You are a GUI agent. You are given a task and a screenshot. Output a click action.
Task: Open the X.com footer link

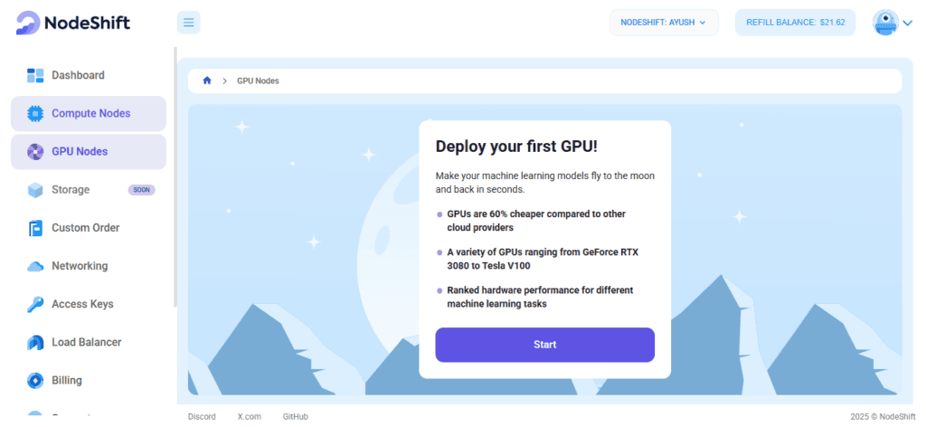[x=250, y=416]
